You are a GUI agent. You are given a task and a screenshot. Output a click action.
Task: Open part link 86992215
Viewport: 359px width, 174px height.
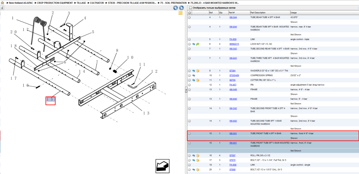[234, 44]
